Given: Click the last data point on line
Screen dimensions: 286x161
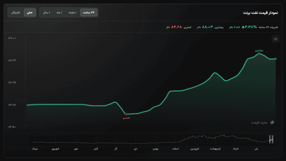Looking at the screenshot, I should point(276,59).
